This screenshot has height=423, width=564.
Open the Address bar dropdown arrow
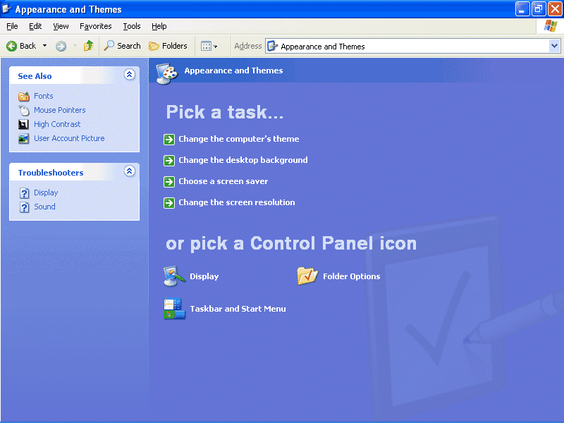[x=554, y=46]
